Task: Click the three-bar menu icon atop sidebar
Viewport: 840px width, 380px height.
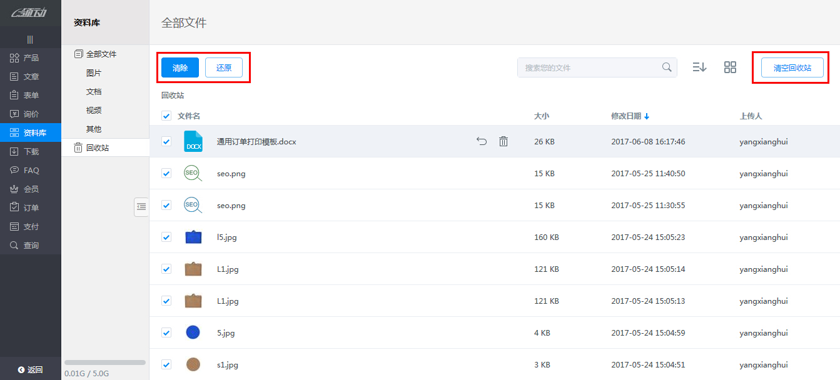Action: [30, 39]
